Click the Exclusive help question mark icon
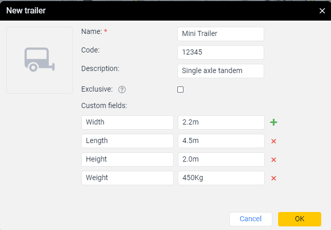 122,90
